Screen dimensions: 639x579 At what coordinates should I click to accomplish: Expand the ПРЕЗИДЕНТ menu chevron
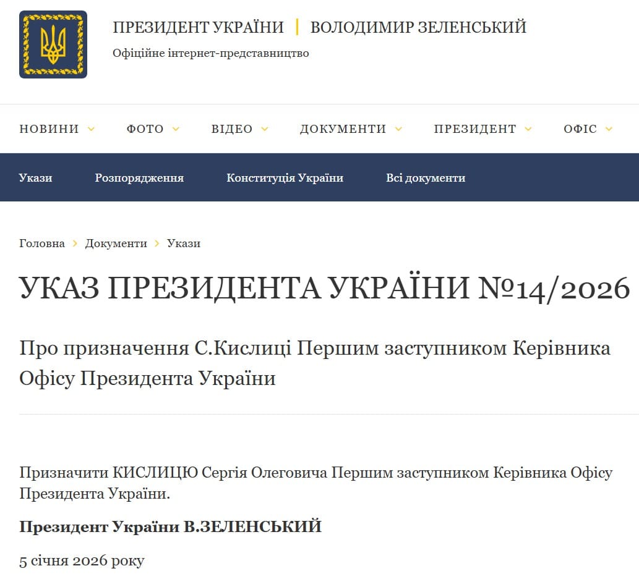(x=528, y=129)
